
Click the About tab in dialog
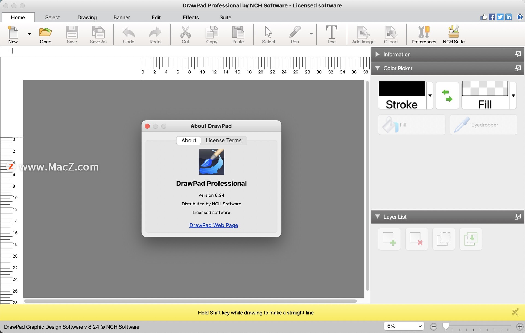(189, 140)
